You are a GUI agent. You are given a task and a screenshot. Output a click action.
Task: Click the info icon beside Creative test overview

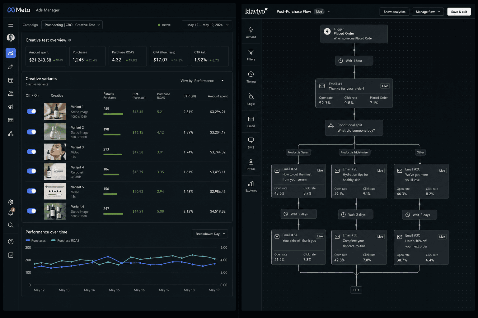pyautogui.click(x=70, y=40)
